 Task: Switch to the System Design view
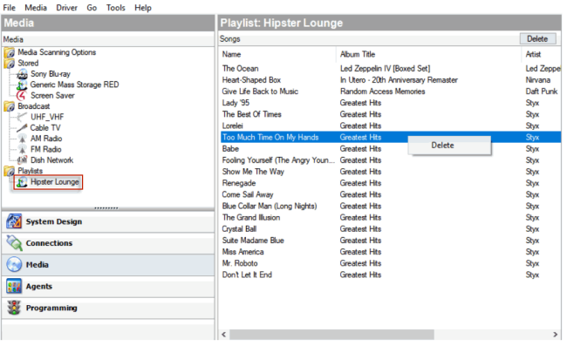[x=108, y=221]
